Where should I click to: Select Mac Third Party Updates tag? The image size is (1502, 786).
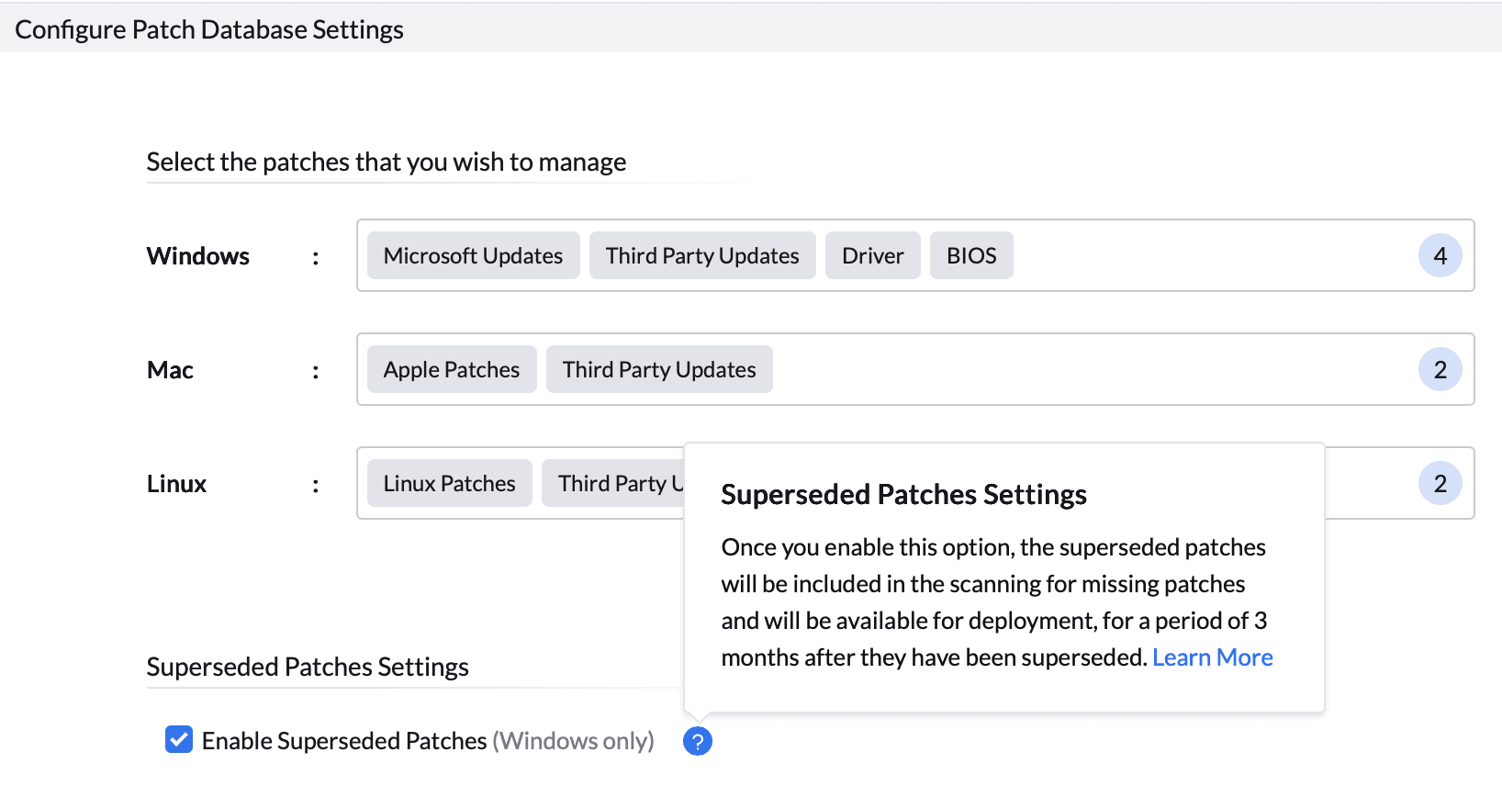659,369
